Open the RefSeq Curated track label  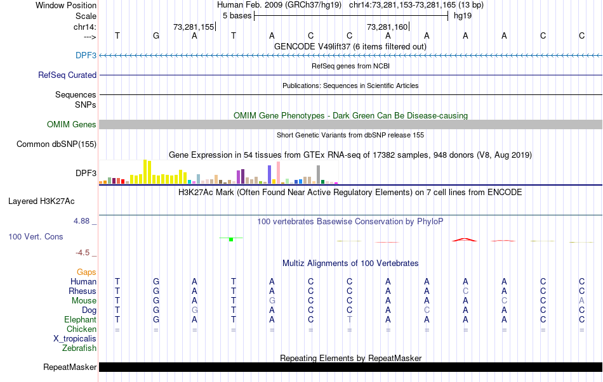click(67, 75)
